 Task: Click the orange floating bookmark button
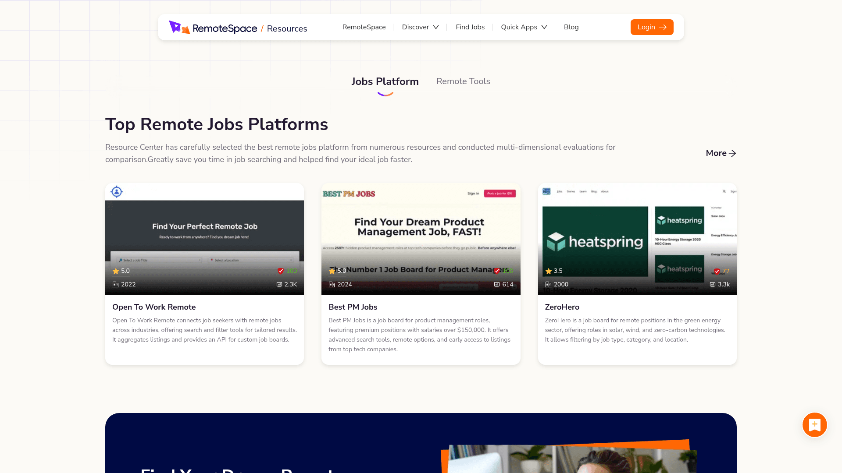[x=815, y=424]
